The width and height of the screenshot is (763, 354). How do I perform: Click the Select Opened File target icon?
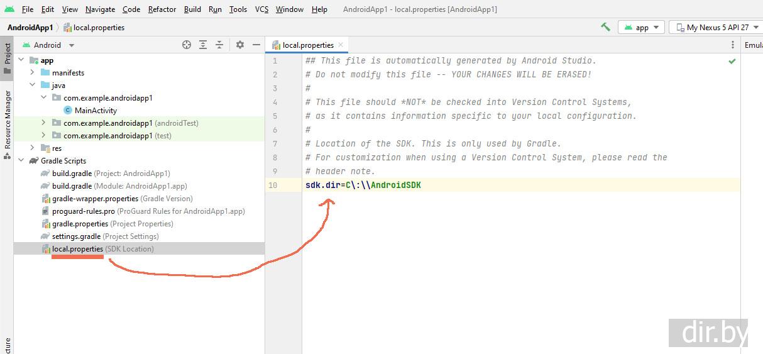187,45
